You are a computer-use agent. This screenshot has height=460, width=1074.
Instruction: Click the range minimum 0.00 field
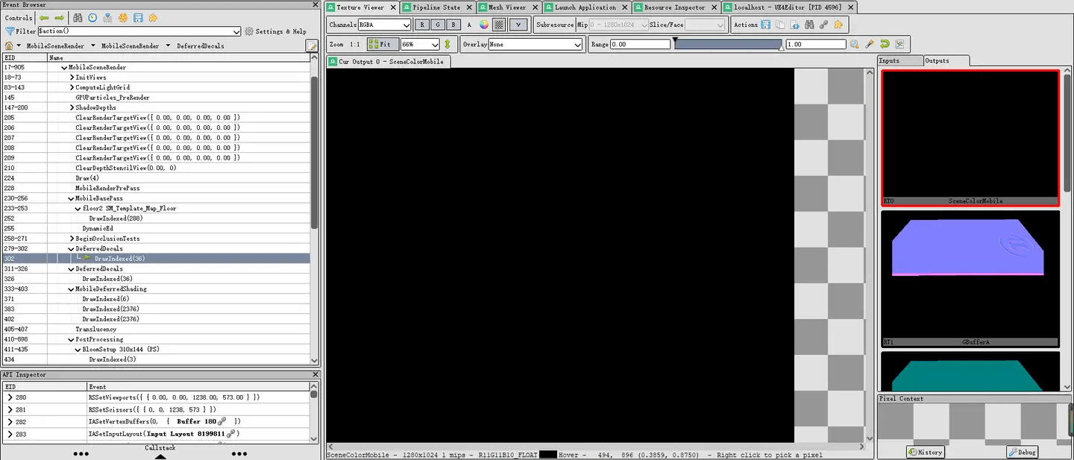click(x=641, y=45)
